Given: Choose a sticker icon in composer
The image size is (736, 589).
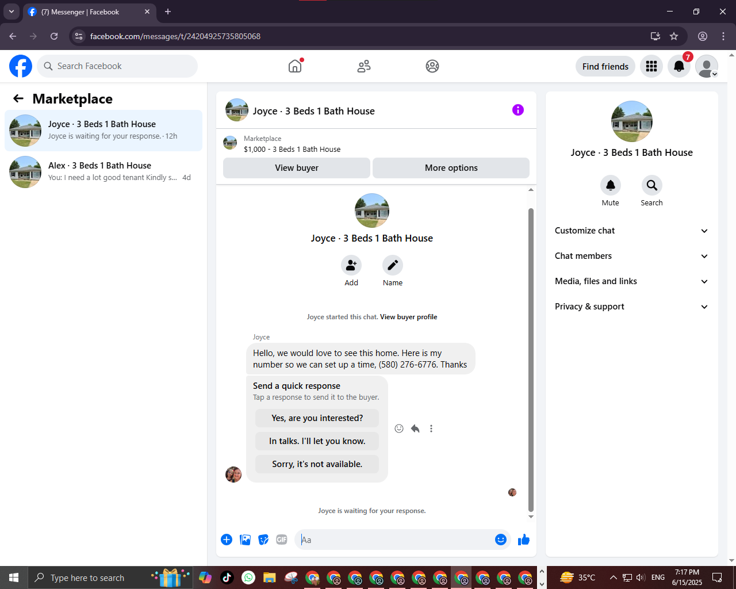Looking at the screenshot, I should (x=263, y=540).
